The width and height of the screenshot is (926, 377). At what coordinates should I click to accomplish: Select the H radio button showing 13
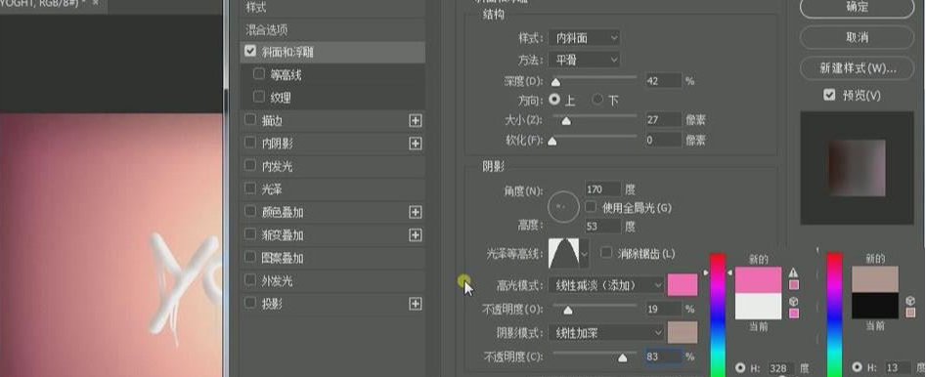tap(857, 367)
